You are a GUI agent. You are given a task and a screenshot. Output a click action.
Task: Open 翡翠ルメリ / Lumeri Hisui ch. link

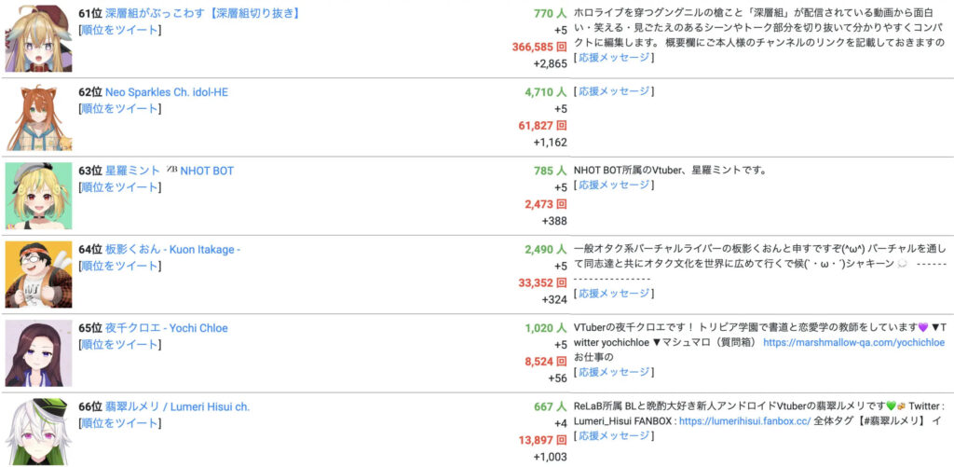point(177,406)
